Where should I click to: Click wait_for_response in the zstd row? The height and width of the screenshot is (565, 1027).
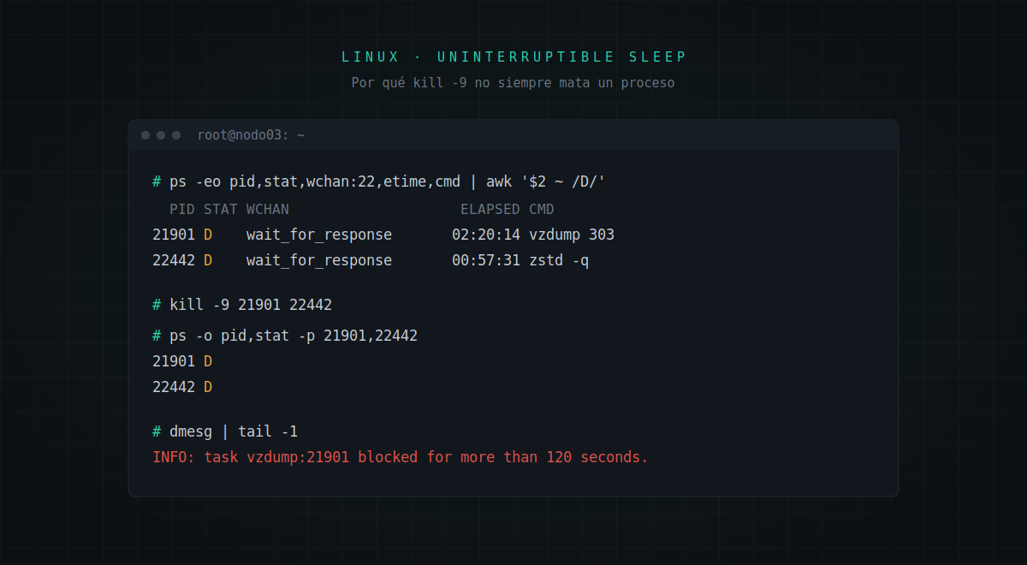(x=319, y=260)
